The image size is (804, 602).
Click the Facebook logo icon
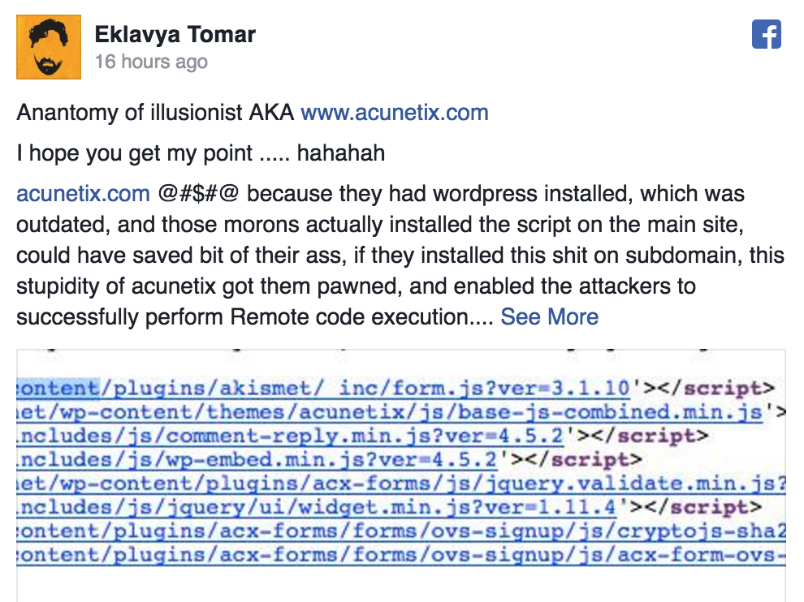coord(767,34)
